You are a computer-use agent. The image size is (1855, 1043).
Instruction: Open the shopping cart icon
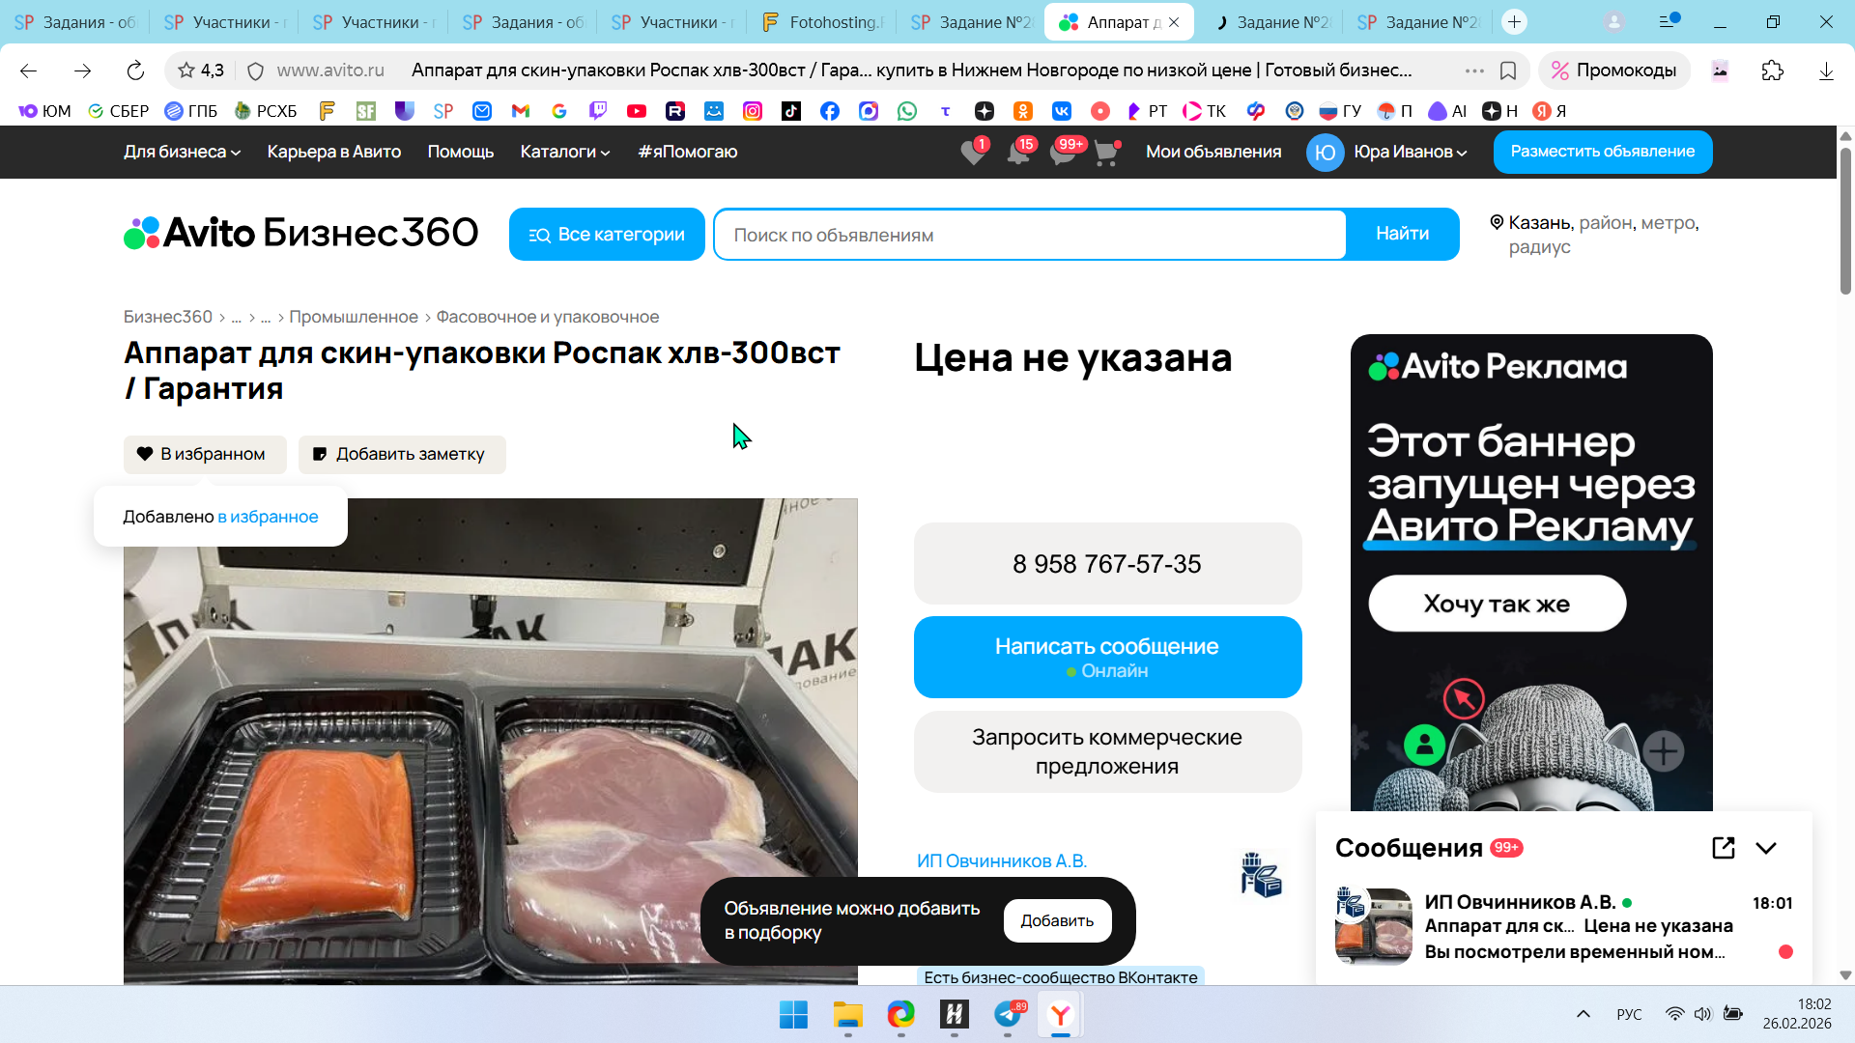pos(1105,153)
